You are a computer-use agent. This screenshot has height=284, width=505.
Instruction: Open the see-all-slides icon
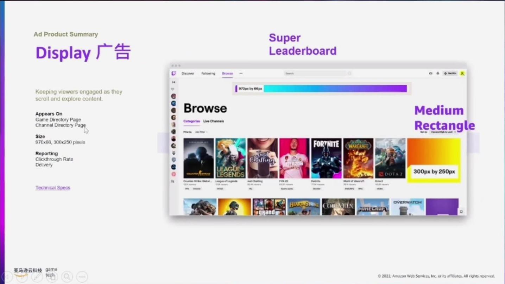52,277
